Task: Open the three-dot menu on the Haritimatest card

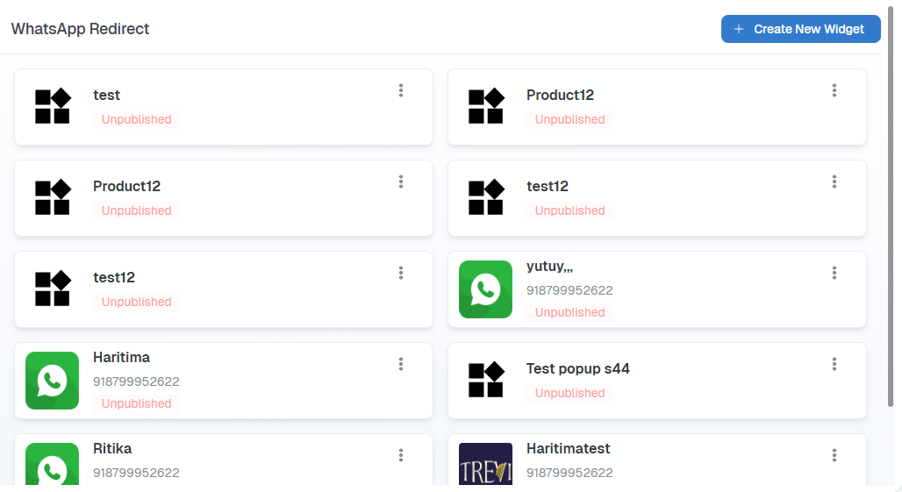Action: pyautogui.click(x=834, y=455)
